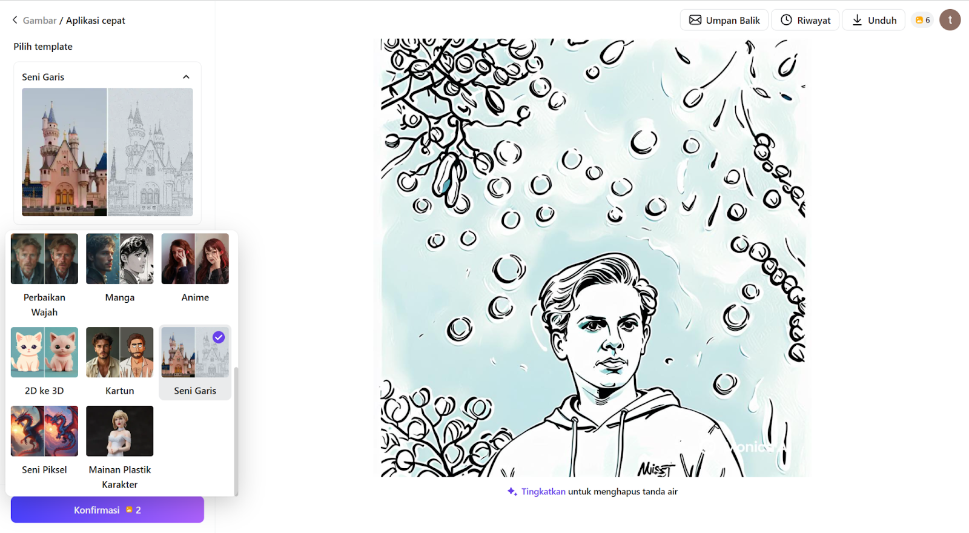The width and height of the screenshot is (969, 533).
Task: Pick the Perbaikan Wajah template
Action: (44, 276)
